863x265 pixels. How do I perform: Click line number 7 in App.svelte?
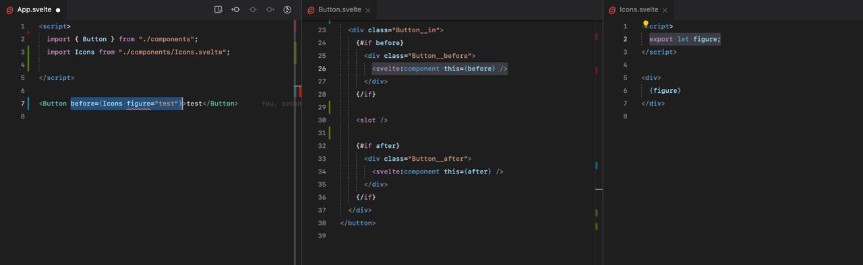[23, 104]
